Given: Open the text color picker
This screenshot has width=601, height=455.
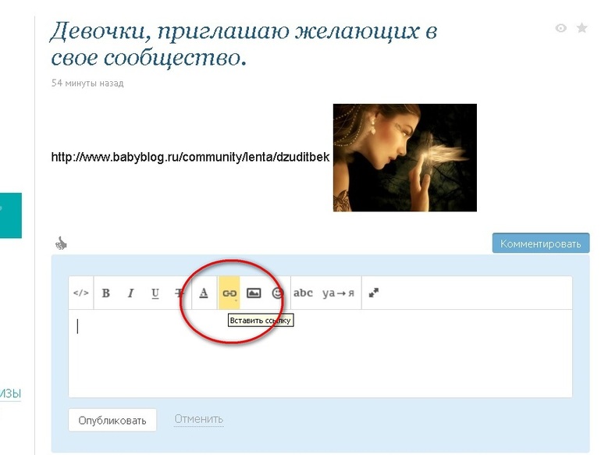Looking at the screenshot, I should coord(204,293).
